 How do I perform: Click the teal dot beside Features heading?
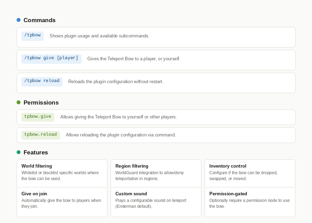(x=18, y=152)
